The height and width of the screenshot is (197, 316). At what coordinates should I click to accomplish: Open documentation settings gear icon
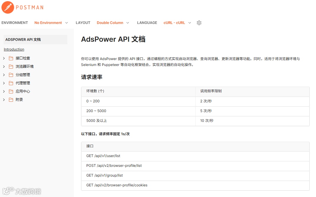199,23
